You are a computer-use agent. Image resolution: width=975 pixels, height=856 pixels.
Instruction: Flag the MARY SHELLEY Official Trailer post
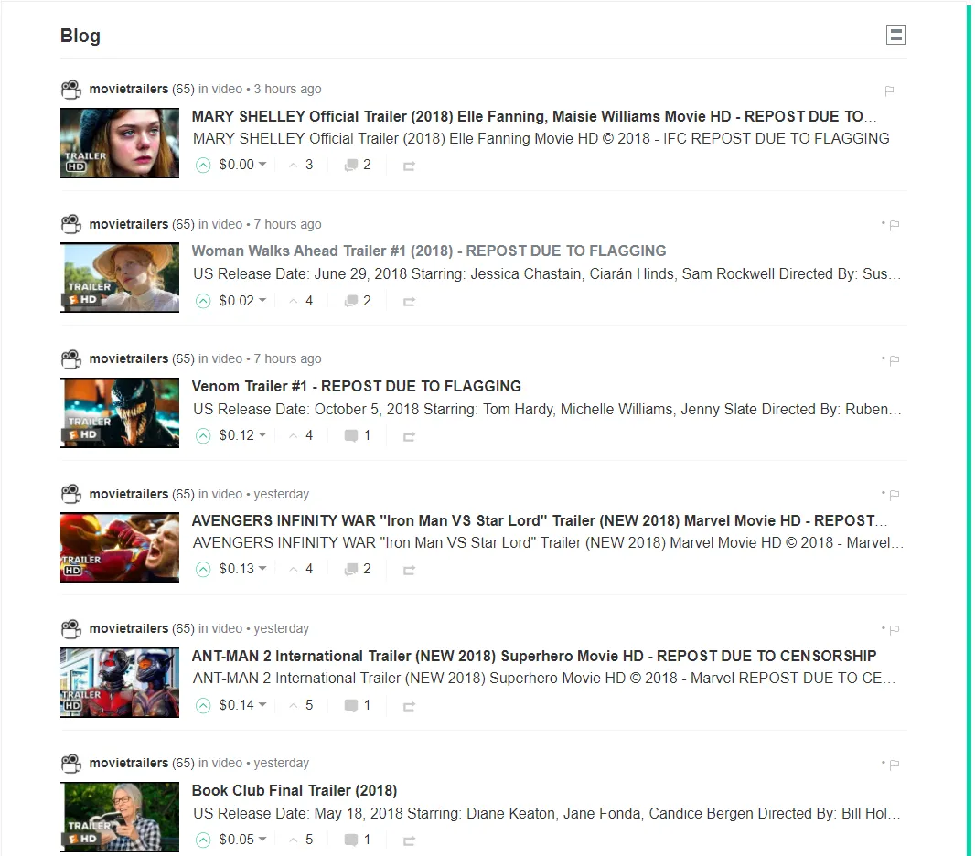(889, 91)
